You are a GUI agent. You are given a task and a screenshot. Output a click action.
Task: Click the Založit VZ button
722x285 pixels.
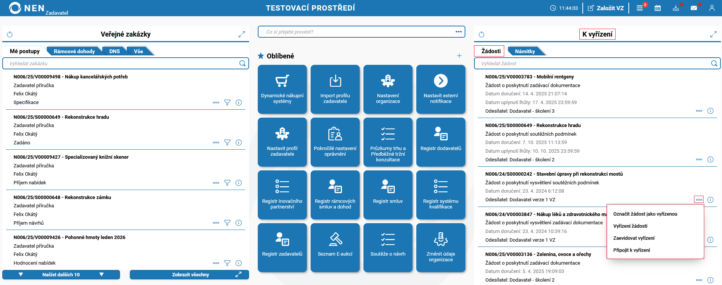coord(606,8)
